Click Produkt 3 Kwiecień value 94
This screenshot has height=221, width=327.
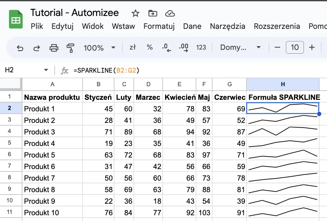179,132
